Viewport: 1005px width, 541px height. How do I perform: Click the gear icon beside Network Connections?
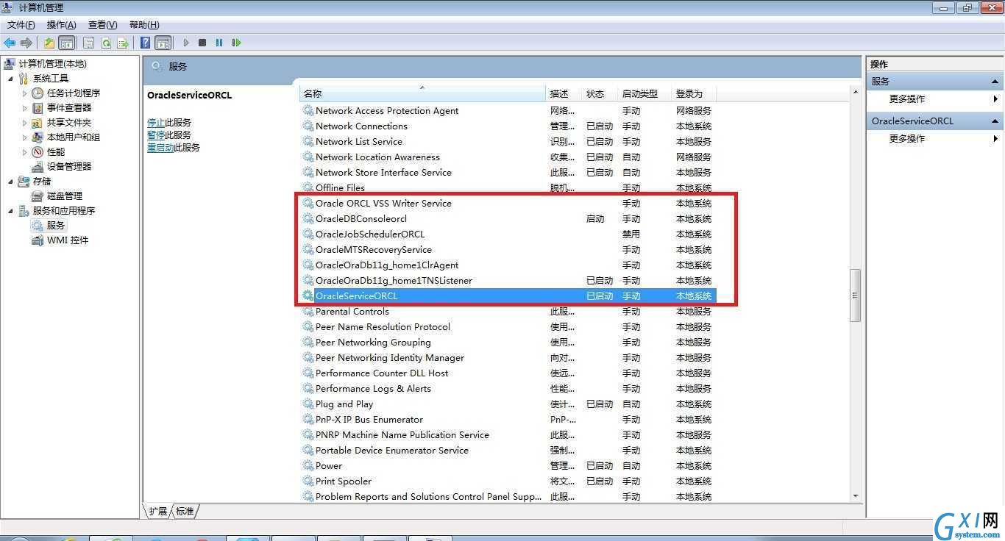click(x=308, y=126)
